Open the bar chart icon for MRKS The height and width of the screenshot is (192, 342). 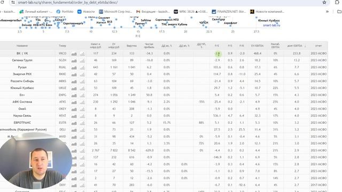[82, 82]
